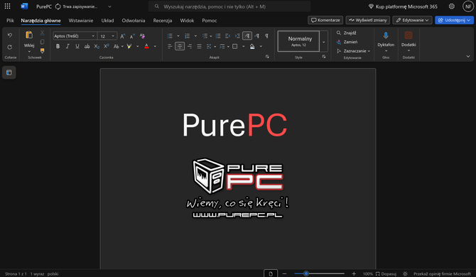
Task: Decrease font size with shrink font icon
Action: 132,36
